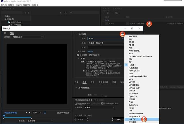Switch to the 效果 tab
Viewport: 184px width, 124px height.
click(76, 82)
